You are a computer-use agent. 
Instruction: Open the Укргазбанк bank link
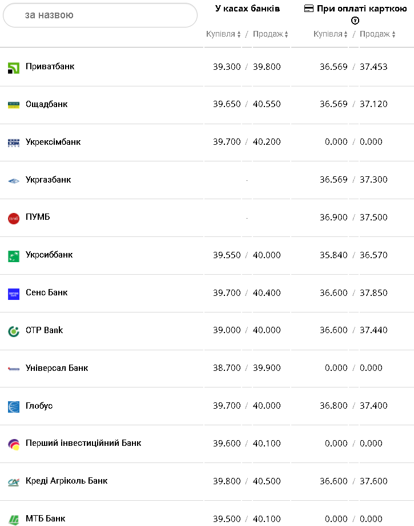[49, 180]
